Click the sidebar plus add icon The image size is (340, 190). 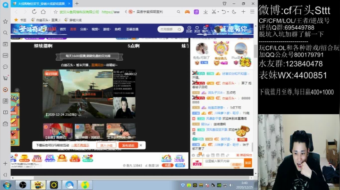pos(5,164)
